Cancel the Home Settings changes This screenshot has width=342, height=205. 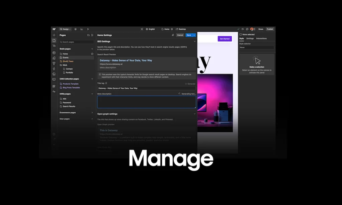(180, 35)
